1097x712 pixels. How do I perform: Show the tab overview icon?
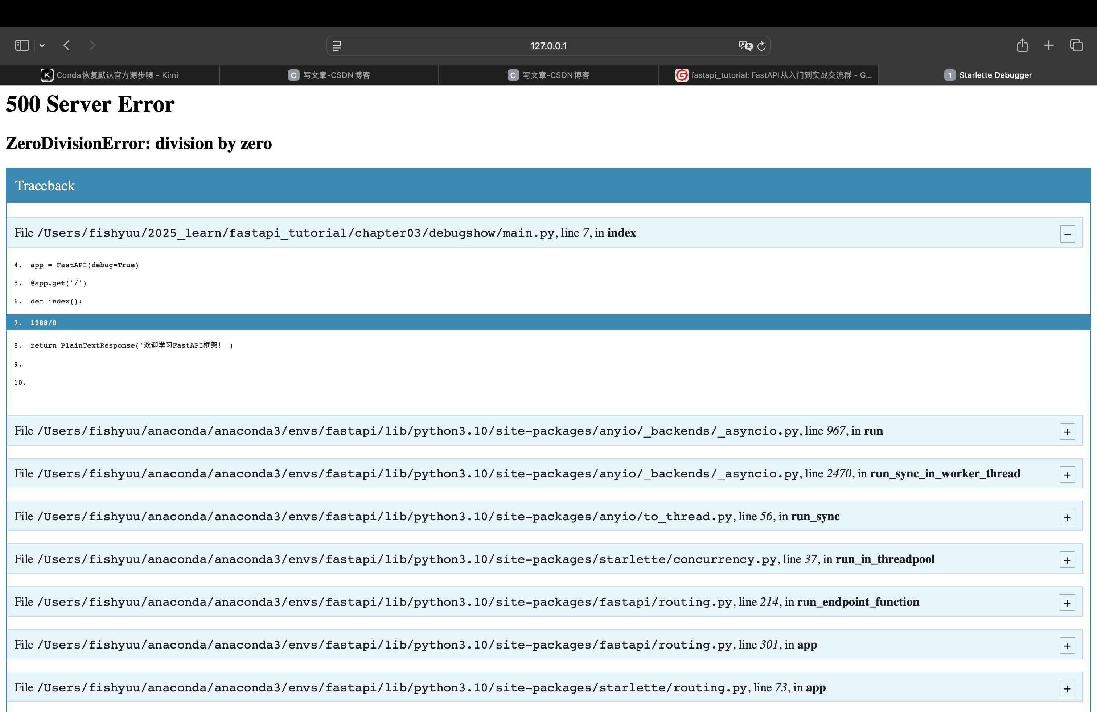coord(1076,45)
